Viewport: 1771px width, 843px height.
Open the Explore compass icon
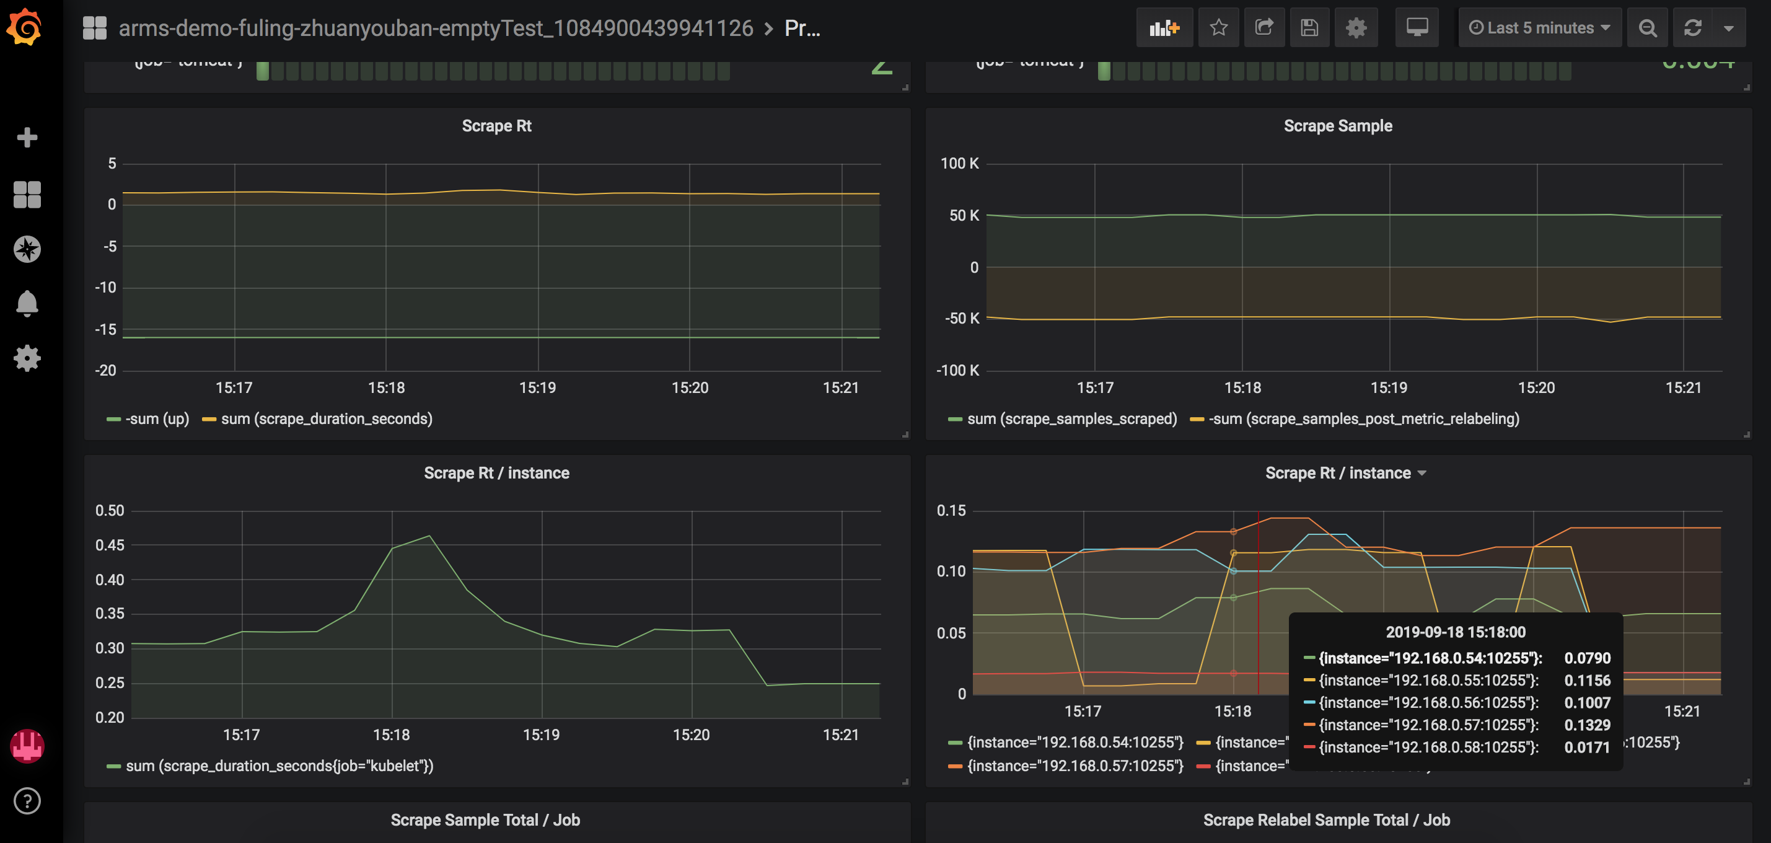(27, 249)
